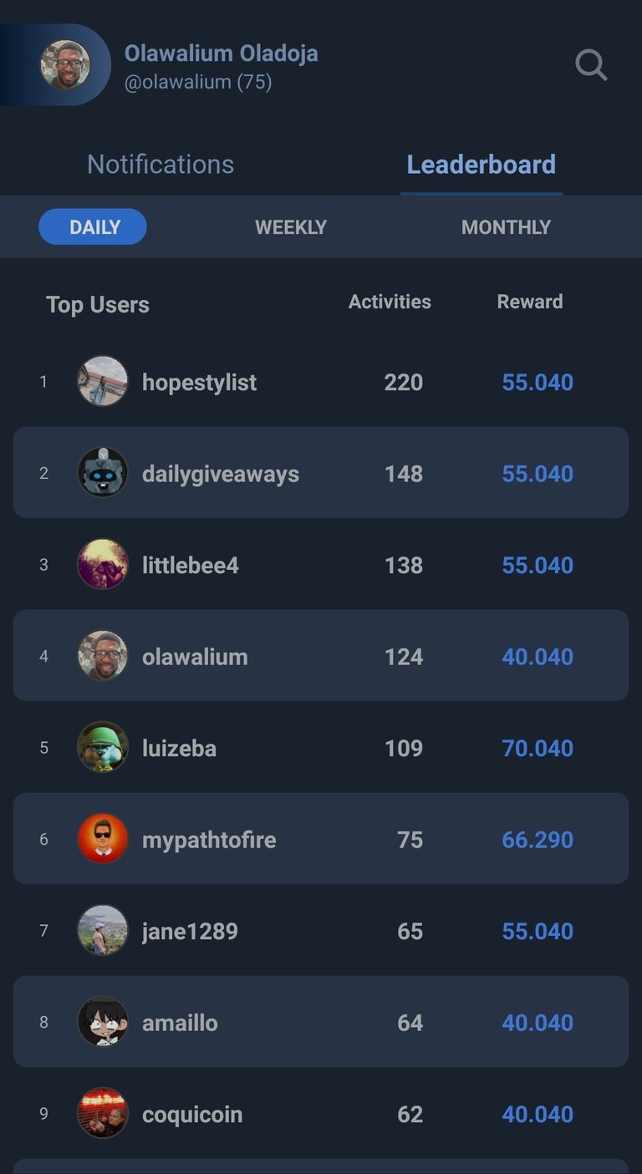Open hopestylist's avatar
The height and width of the screenshot is (1174, 642).
click(x=103, y=382)
